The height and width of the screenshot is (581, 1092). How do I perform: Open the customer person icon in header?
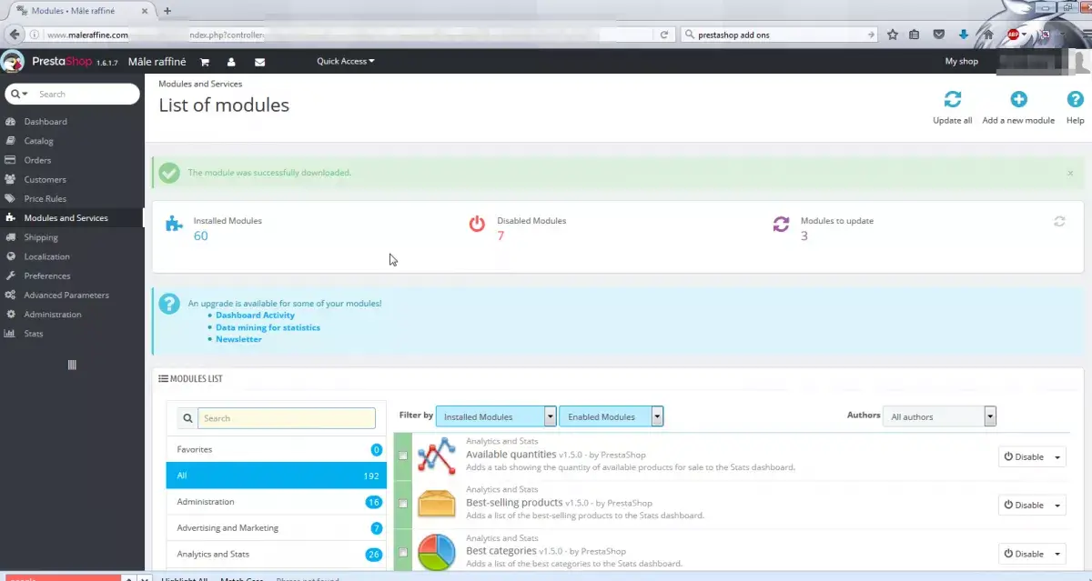232,62
